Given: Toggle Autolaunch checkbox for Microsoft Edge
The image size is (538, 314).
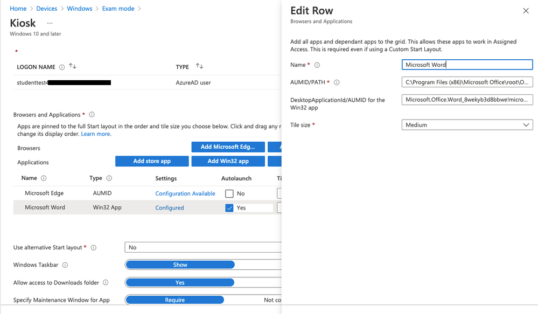Looking at the screenshot, I should point(229,193).
